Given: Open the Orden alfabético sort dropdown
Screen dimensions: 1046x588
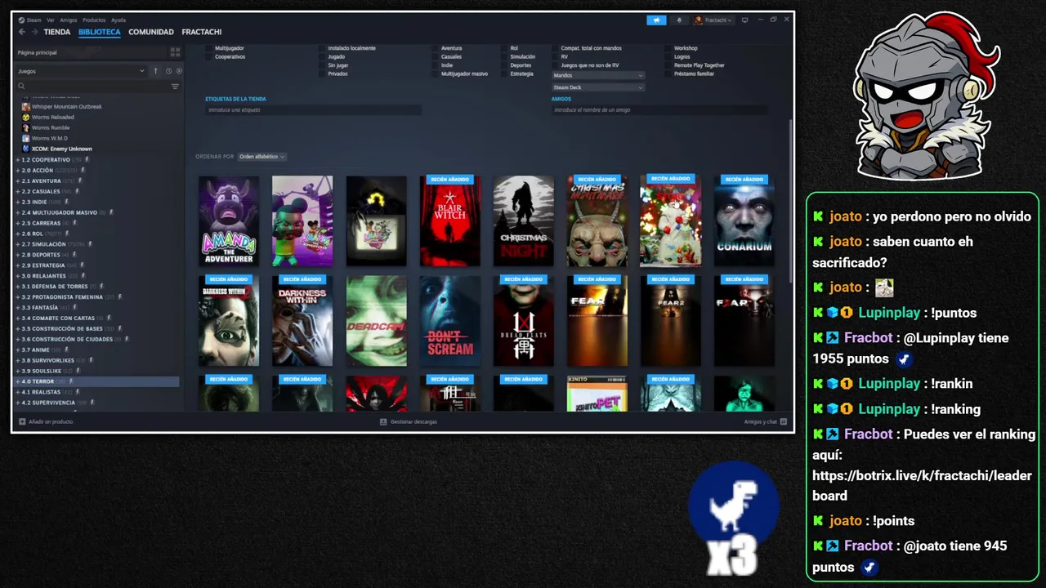Looking at the screenshot, I should click(261, 156).
